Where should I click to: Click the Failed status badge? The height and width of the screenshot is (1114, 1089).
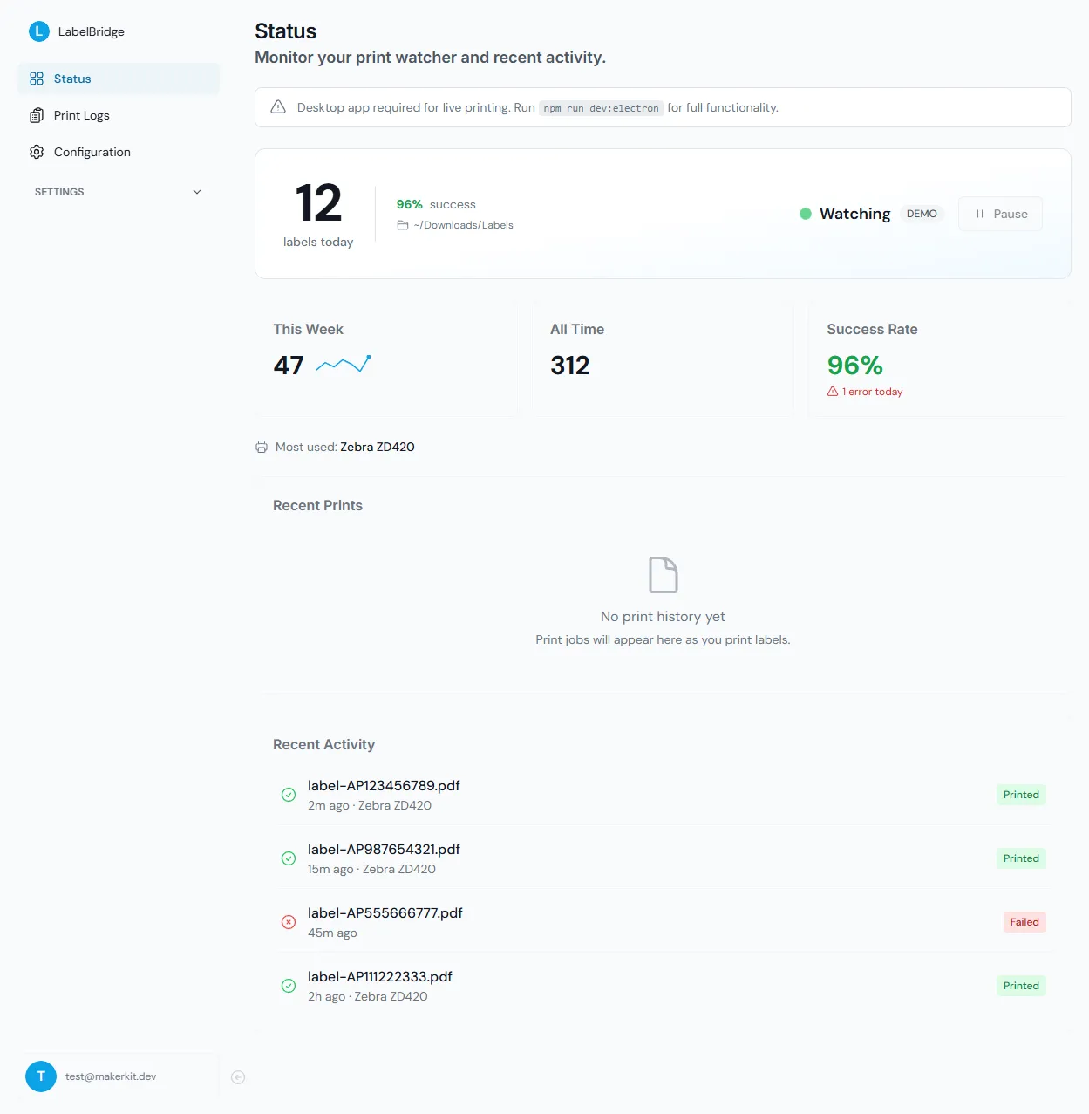(1024, 922)
